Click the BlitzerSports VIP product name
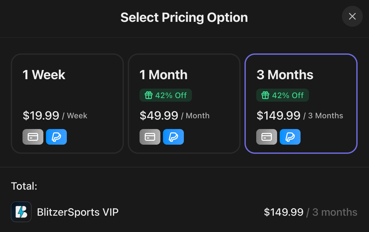Viewport: 369px width, 232px height. click(78, 212)
